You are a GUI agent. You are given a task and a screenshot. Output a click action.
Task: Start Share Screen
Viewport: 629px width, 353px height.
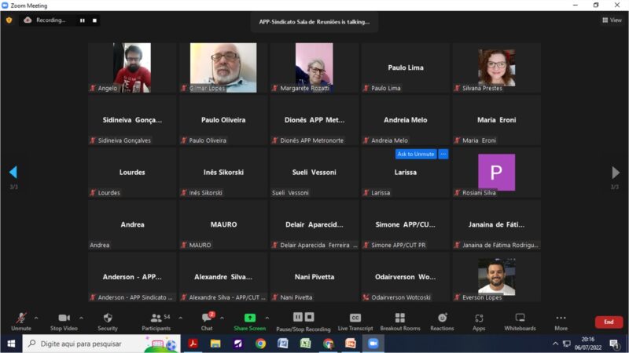pos(249,320)
